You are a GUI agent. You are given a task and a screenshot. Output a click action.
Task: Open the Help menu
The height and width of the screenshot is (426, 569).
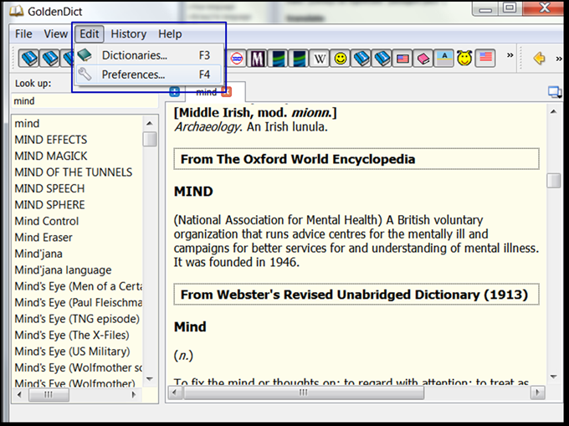[x=170, y=34]
